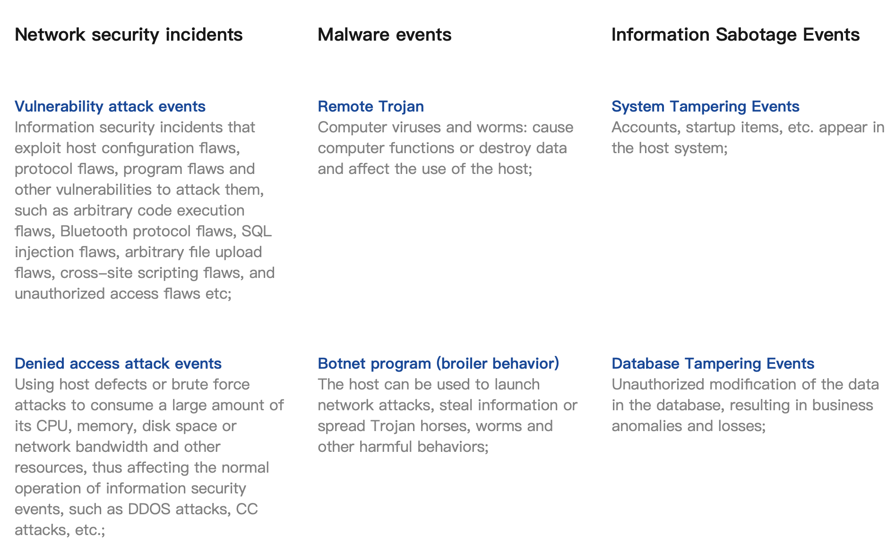Click the spread Trojan horses, worms line
The width and height of the screenshot is (895, 553).
pos(435,426)
